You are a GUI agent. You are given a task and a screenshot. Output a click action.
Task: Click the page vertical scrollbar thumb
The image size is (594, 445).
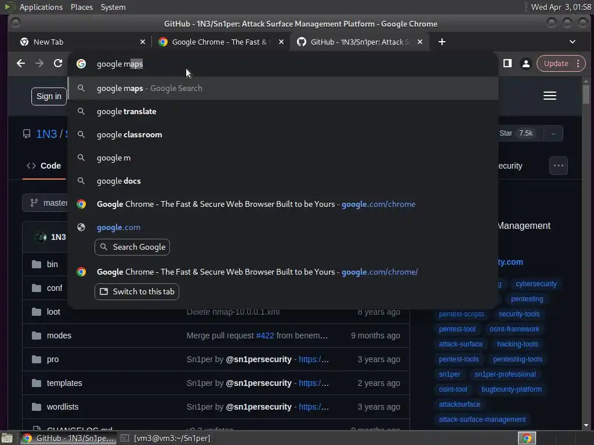[586, 94]
